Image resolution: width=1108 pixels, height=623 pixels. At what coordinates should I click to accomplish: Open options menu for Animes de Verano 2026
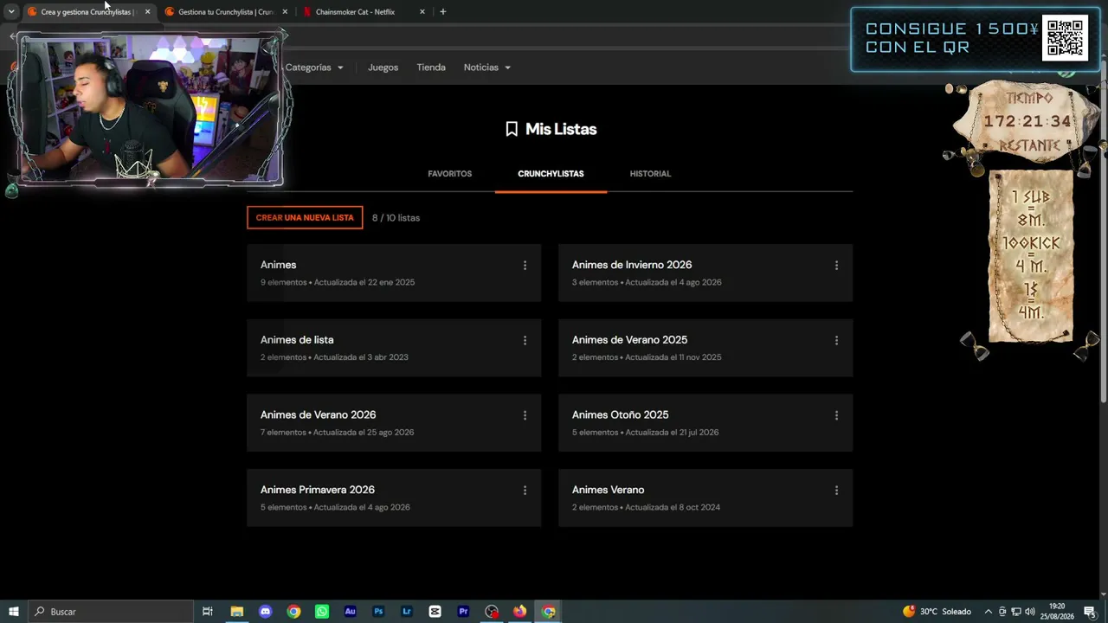(525, 415)
